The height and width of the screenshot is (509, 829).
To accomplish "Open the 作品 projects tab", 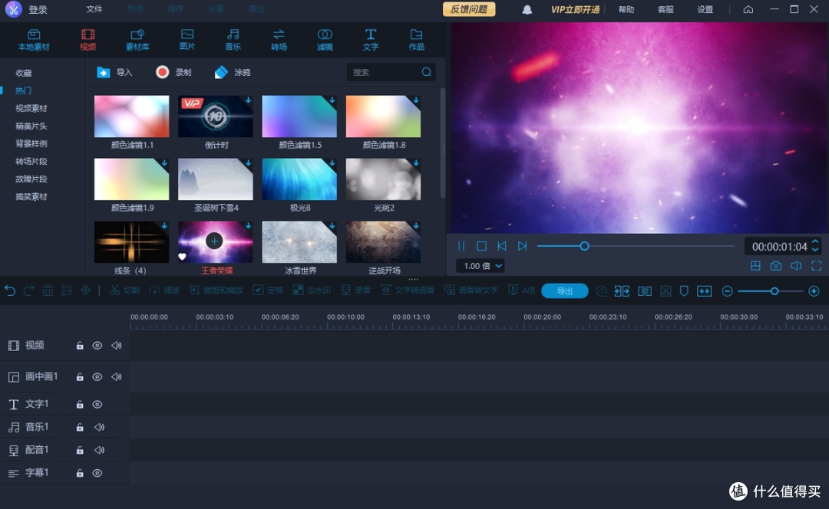I will point(416,40).
